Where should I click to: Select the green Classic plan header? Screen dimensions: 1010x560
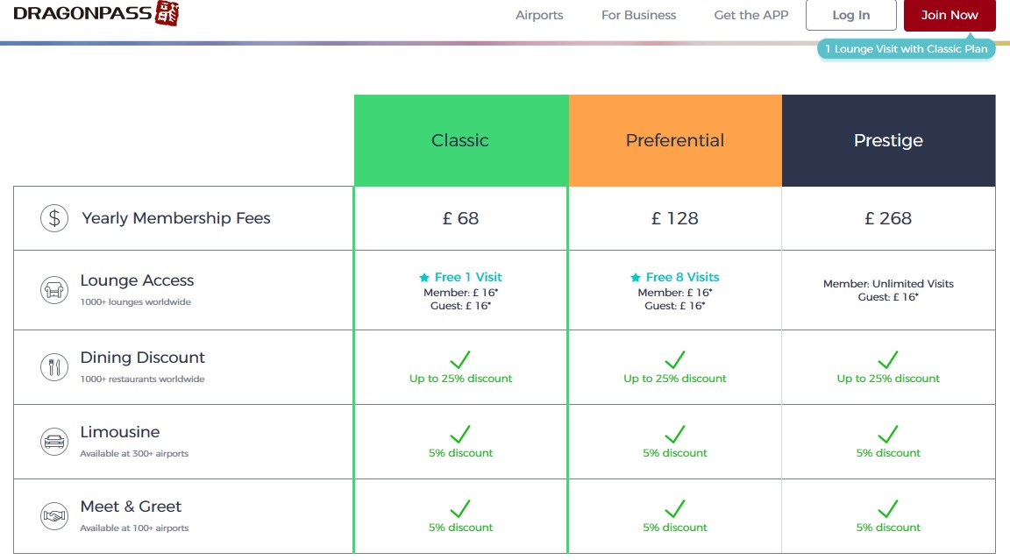(x=460, y=140)
